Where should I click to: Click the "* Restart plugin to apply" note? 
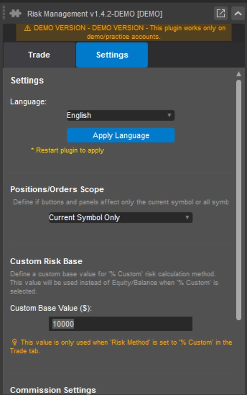pyautogui.click(x=68, y=150)
